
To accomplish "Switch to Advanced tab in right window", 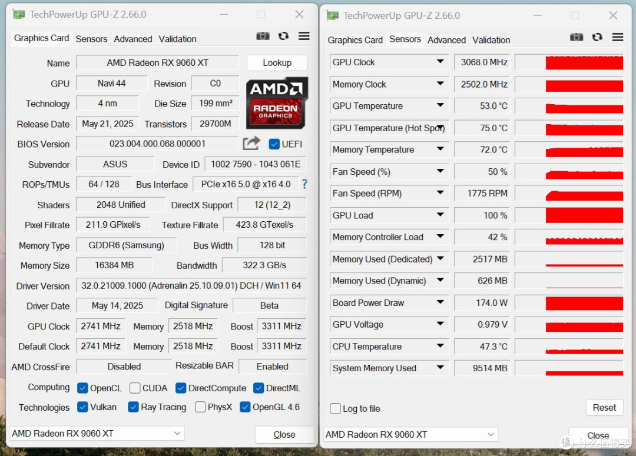I will click(x=446, y=40).
